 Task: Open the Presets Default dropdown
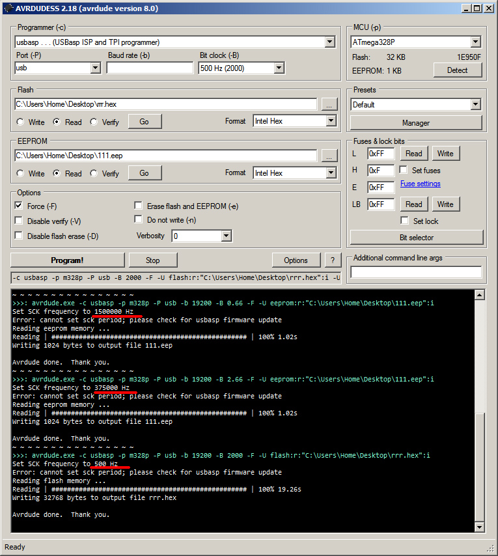click(475, 104)
